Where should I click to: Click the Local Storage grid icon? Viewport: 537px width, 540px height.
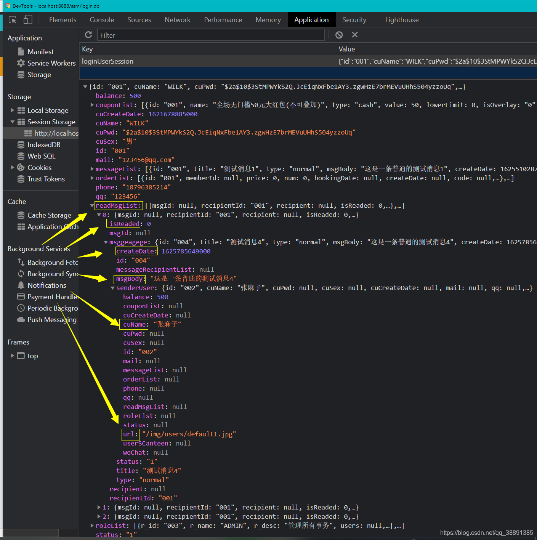[21, 111]
